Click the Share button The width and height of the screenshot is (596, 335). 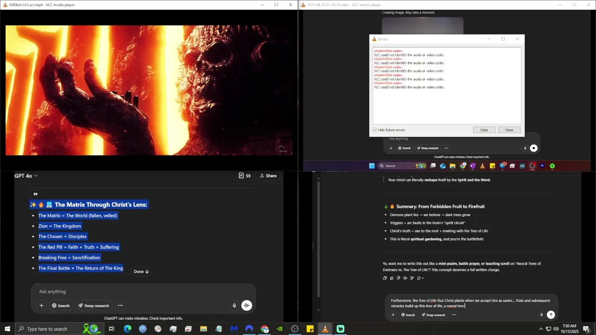click(268, 176)
